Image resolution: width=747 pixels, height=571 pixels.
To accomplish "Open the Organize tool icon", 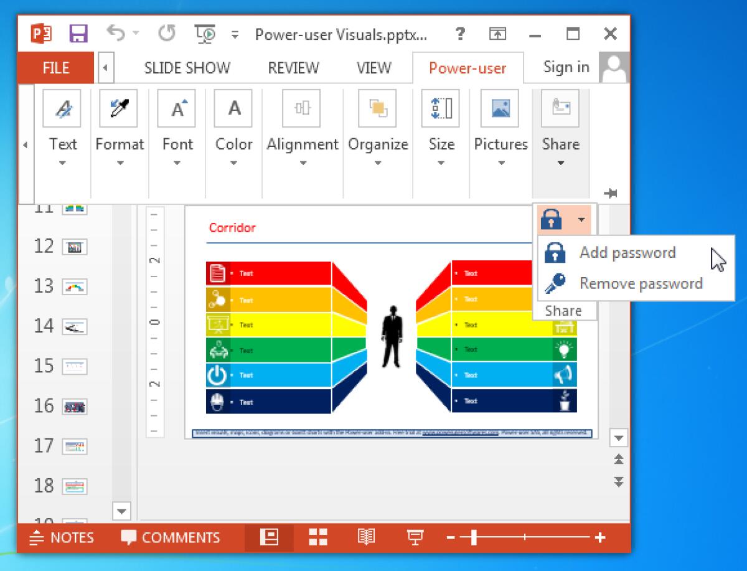I will tap(378, 108).
